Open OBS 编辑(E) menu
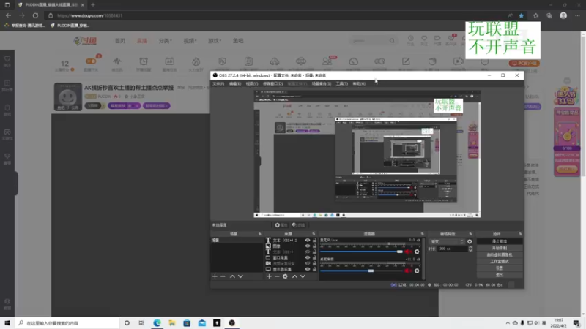 [235, 83]
